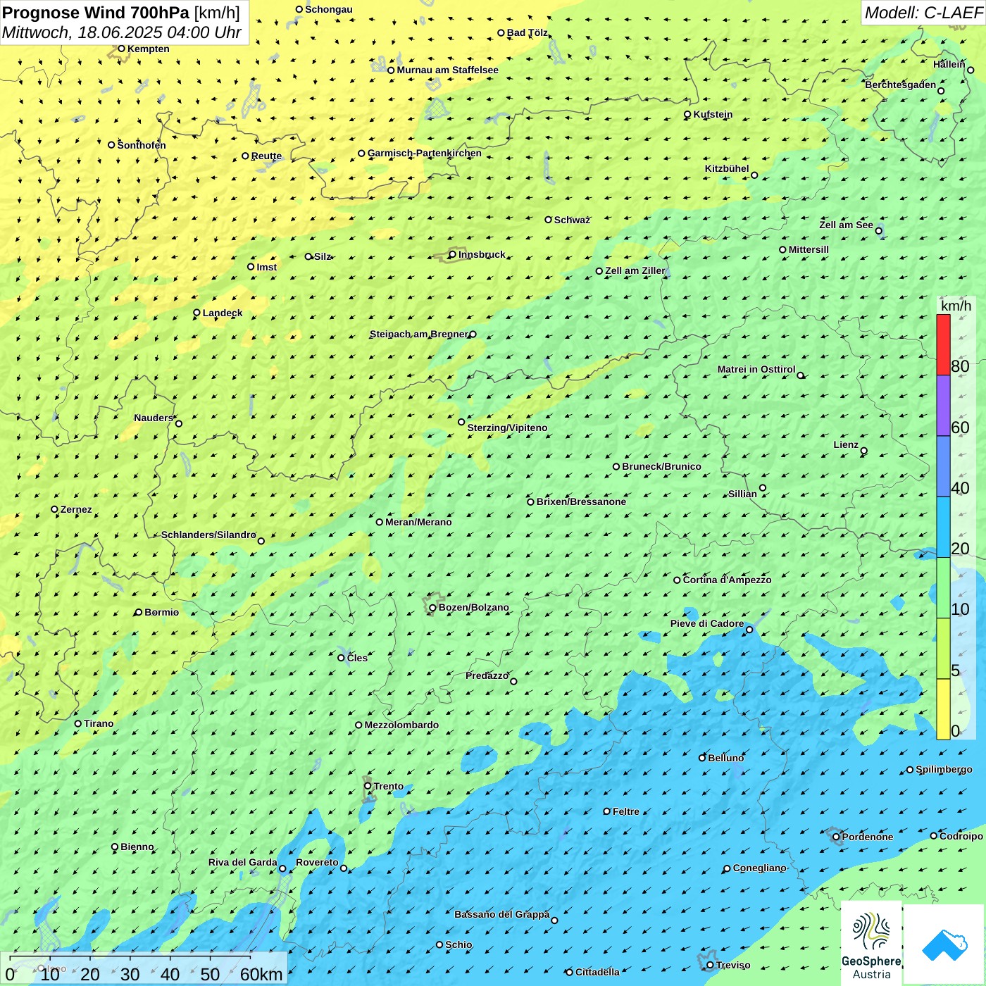Click the 'Zell am Ziller' label
The width and height of the screenshot is (986, 986).
[635, 270]
